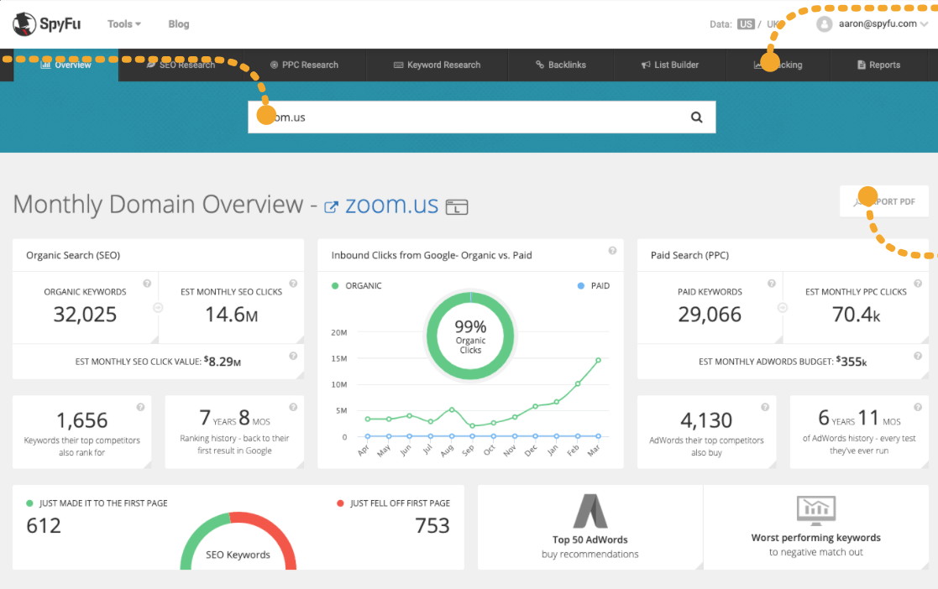Select US data region

tap(746, 24)
